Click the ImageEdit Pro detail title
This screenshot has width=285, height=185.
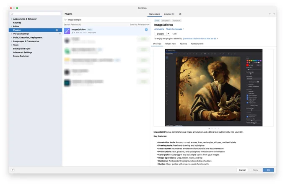(x=163, y=25)
